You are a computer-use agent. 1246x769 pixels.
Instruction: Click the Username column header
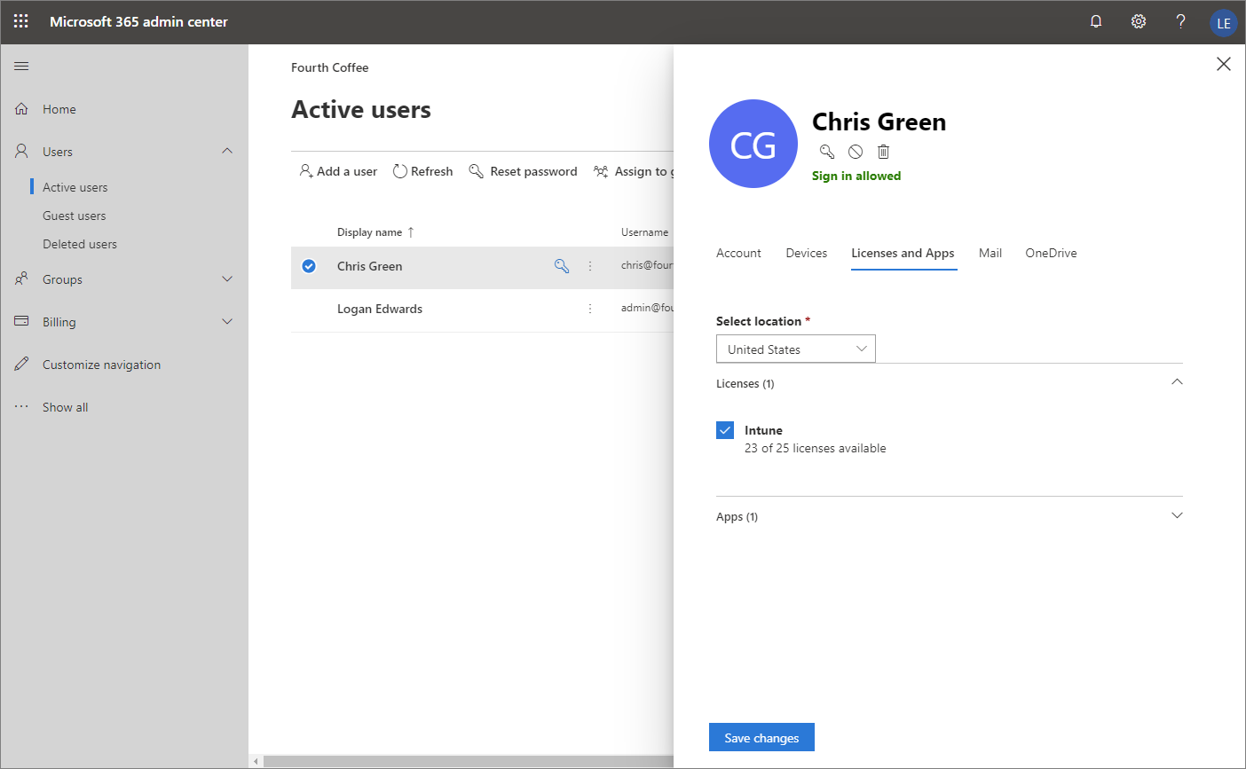[645, 232]
